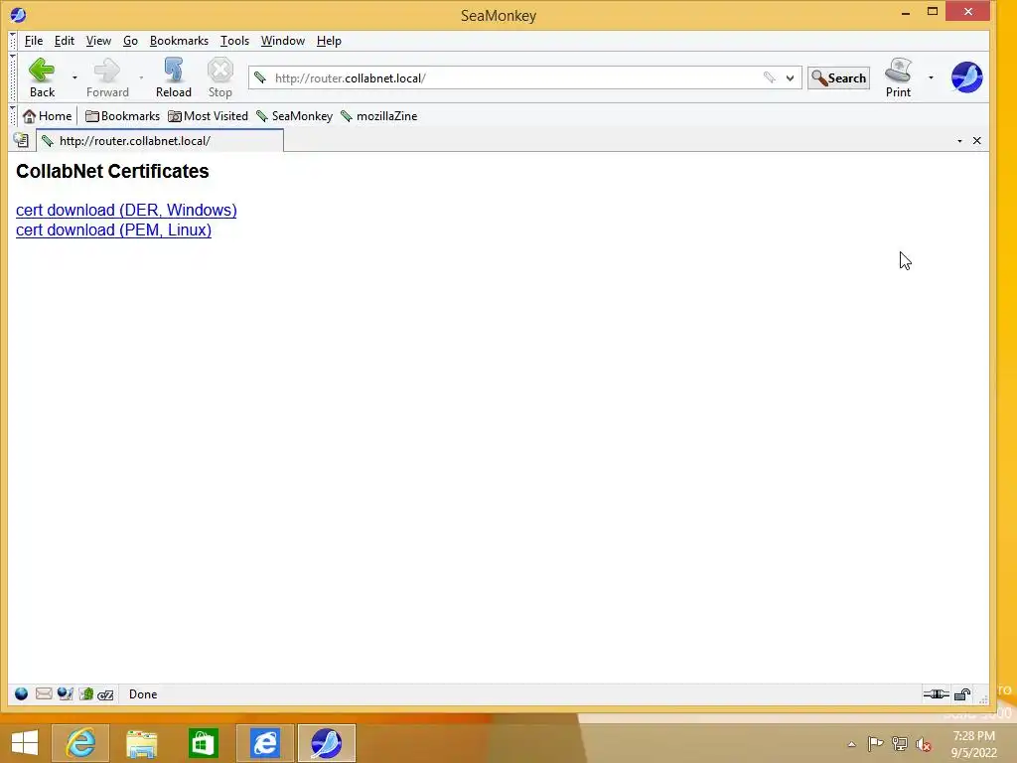Switch to the second Internet Explorer taskbar icon
Image resolution: width=1017 pixels, height=763 pixels.
pyautogui.click(x=264, y=743)
